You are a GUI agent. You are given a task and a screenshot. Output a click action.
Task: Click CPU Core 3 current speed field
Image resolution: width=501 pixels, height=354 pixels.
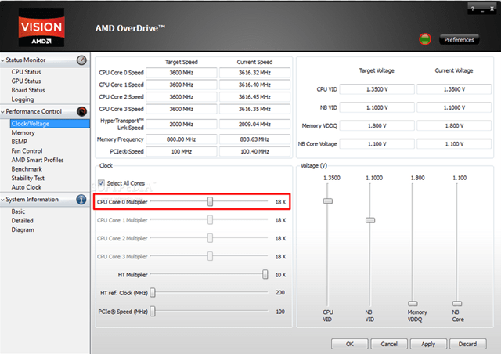point(254,109)
